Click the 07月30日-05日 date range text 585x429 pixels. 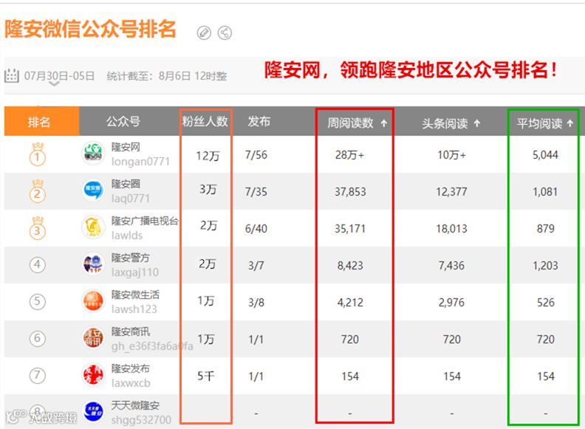point(59,76)
